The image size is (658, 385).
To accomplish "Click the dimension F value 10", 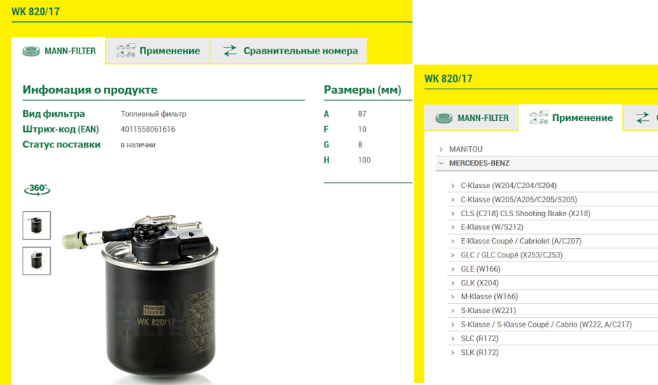I will click(x=362, y=130).
